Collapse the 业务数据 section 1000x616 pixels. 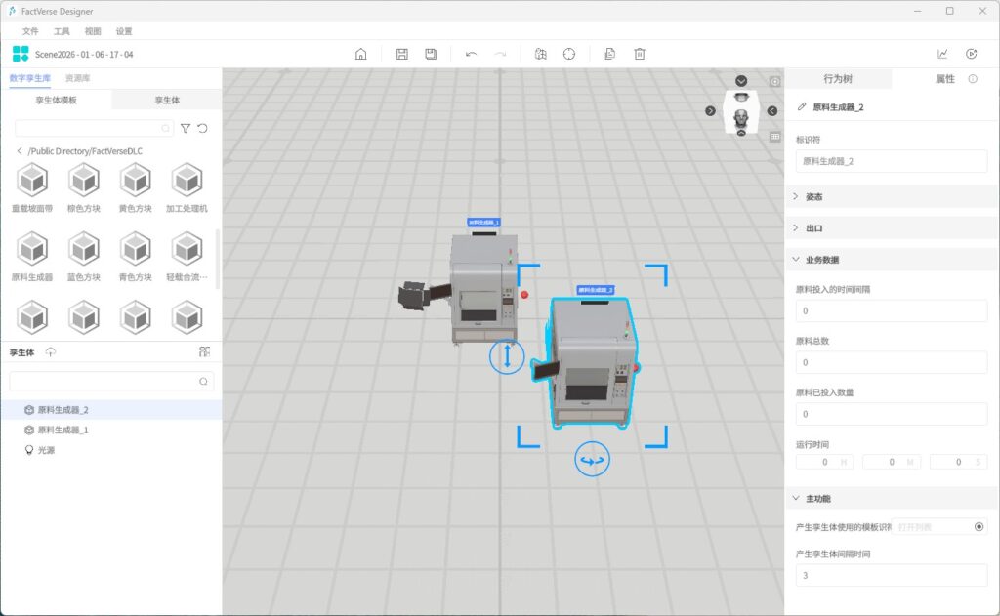(820, 260)
